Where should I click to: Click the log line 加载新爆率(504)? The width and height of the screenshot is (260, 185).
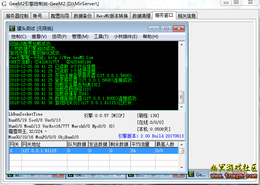(x=49, y=94)
